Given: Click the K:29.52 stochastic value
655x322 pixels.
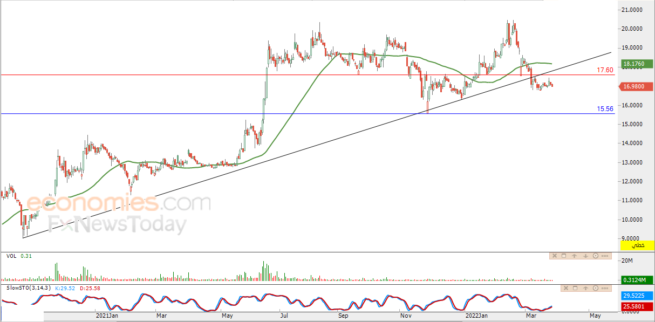Looking at the screenshot, I should 66,288.
